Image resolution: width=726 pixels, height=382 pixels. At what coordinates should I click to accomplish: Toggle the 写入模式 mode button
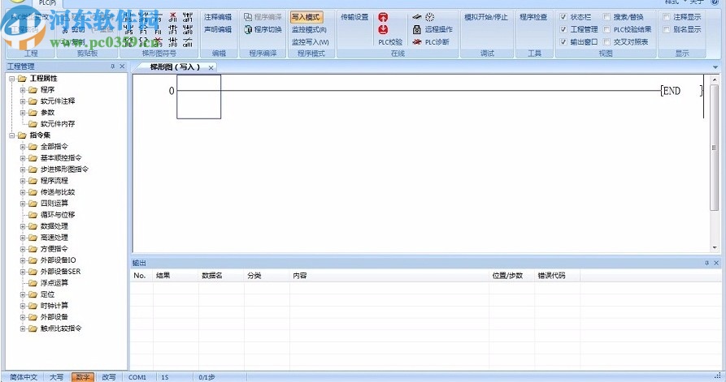tap(306, 17)
